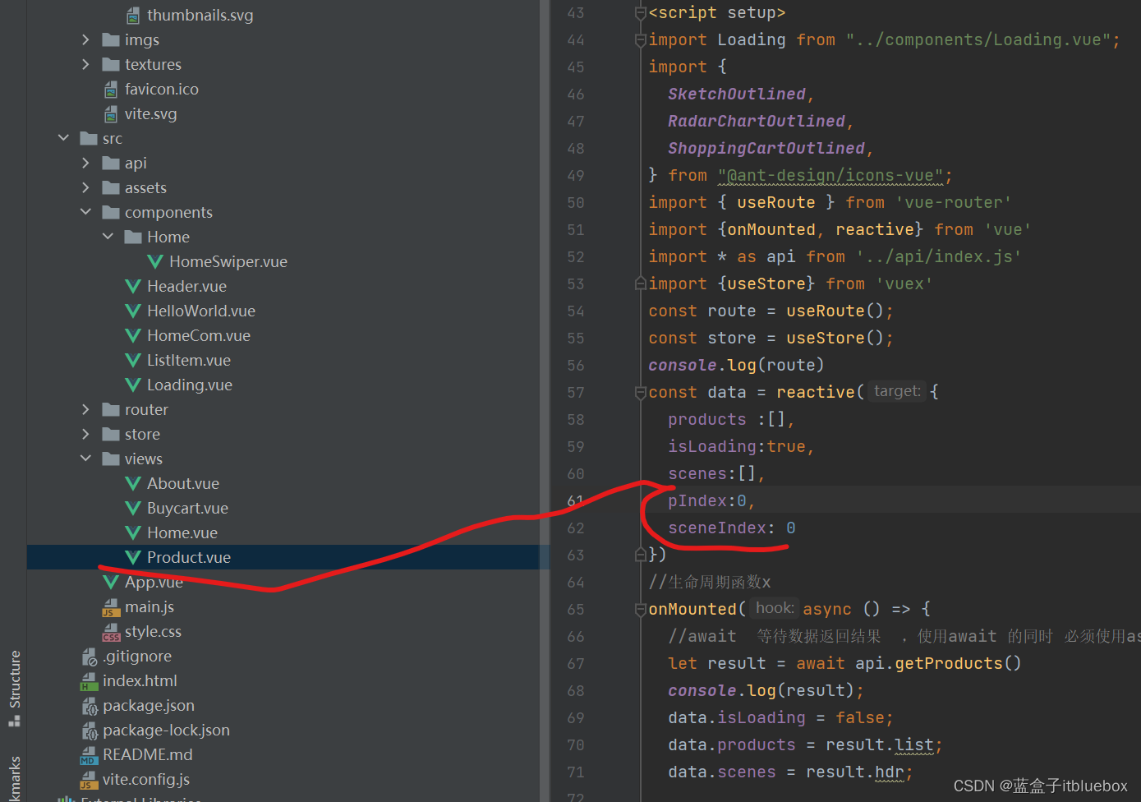Click line number 50 in the gutter
This screenshot has height=802, width=1141.
pyautogui.click(x=575, y=203)
